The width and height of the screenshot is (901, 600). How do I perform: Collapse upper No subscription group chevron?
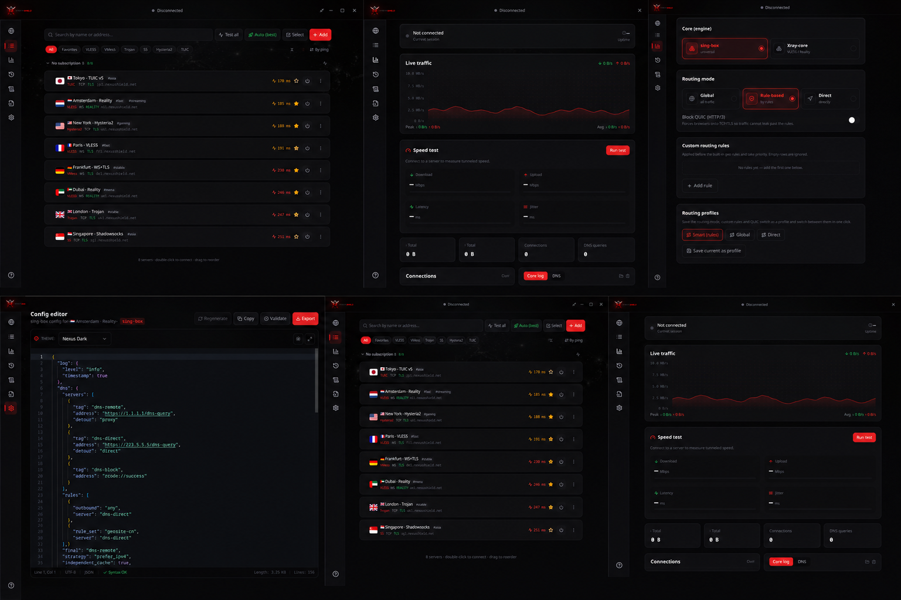click(x=48, y=63)
